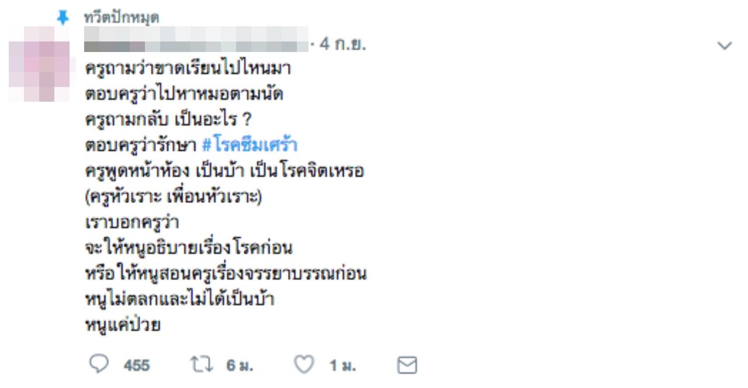
Task: Click the line (ครูหัวเราะ เพื่อนหัวเราะ)
Action: coord(174,198)
